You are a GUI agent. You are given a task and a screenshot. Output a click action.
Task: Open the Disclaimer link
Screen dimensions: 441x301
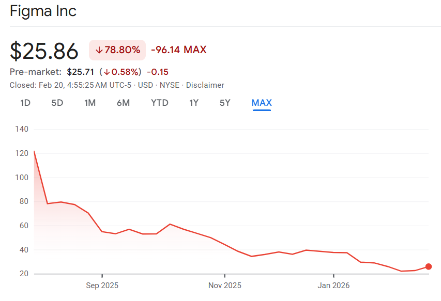[x=205, y=85]
